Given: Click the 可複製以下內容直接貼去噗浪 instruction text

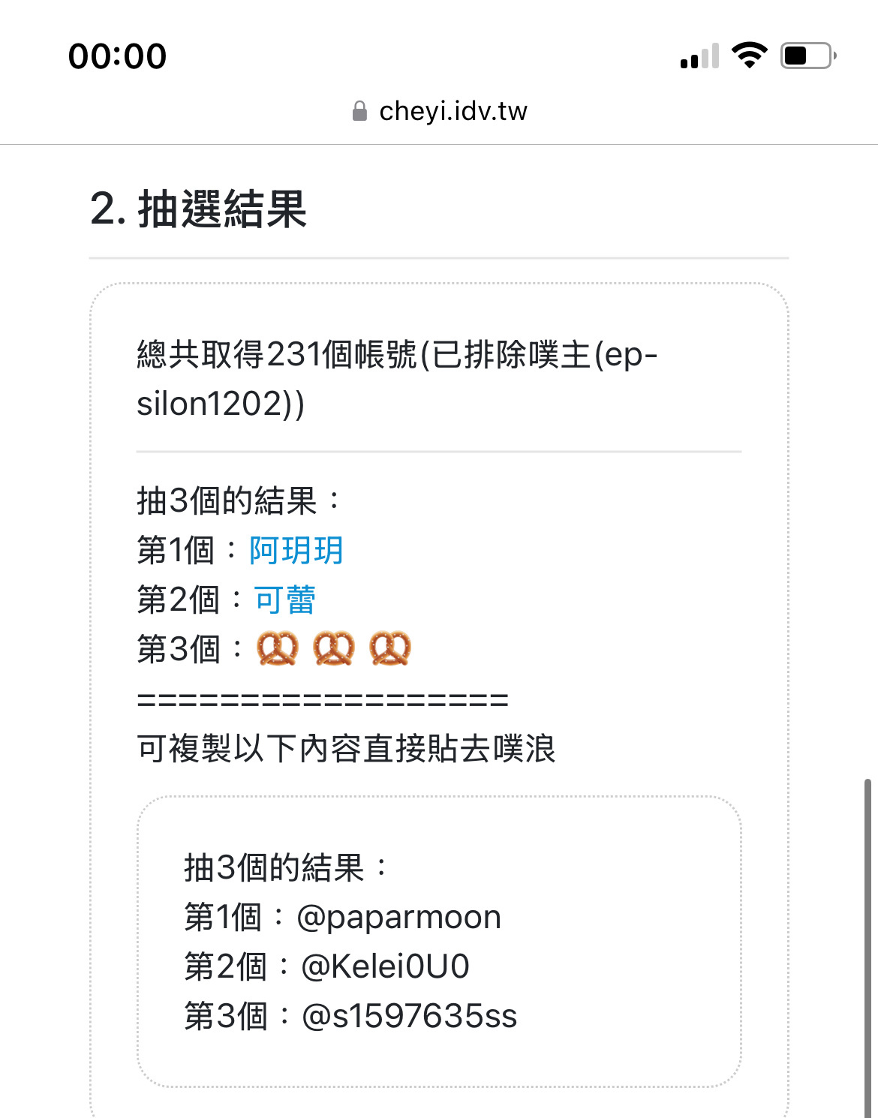Looking at the screenshot, I should pos(346,748).
